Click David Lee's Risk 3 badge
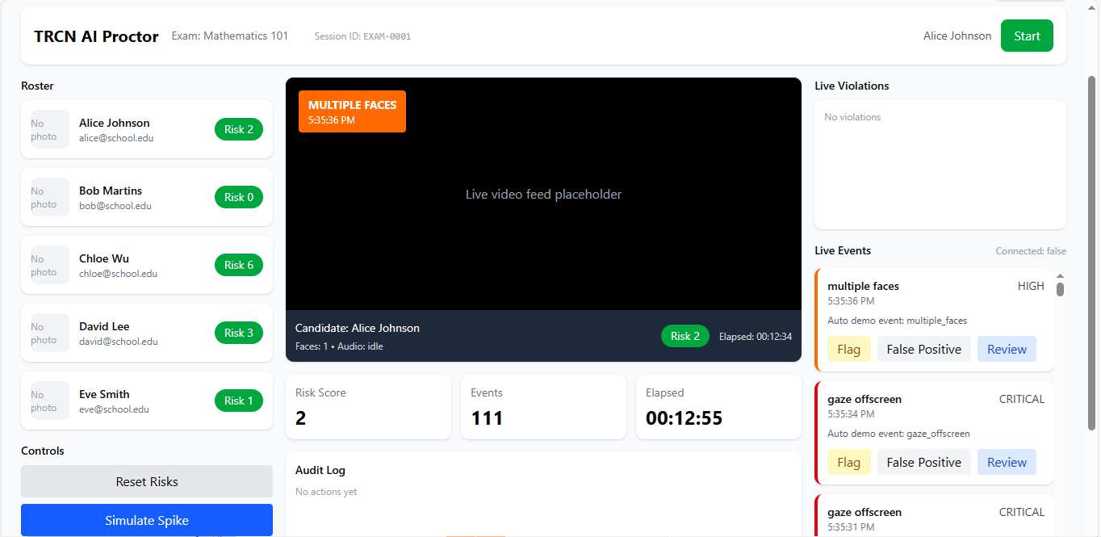The width and height of the screenshot is (1101, 537). click(x=239, y=333)
